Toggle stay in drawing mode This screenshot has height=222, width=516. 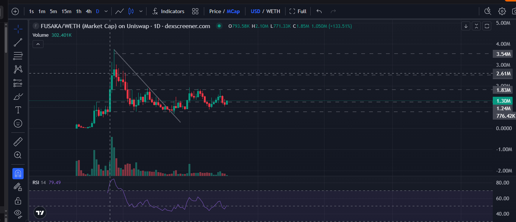click(18, 187)
